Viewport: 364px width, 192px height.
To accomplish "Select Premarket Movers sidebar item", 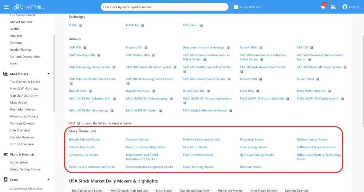I will pos(23,109).
